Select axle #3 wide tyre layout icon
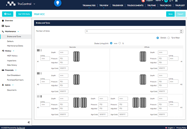This screenshot has height=129, width=187. 38,96
